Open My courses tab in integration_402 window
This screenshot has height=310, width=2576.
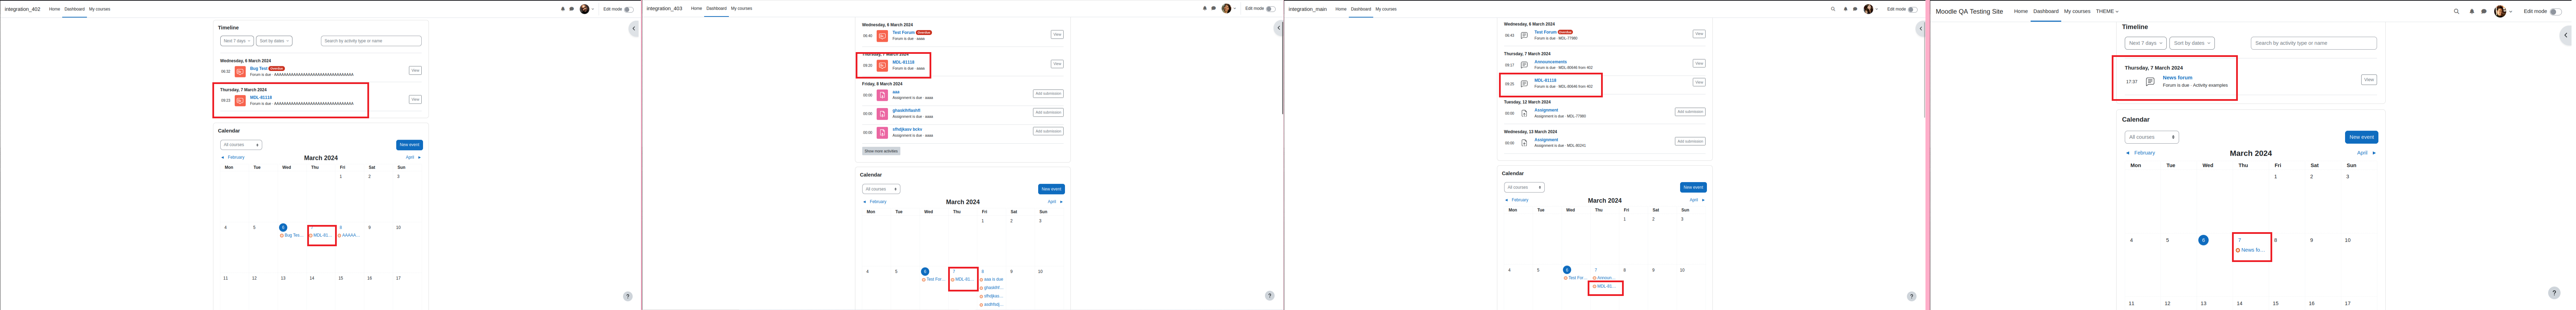coord(100,9)
